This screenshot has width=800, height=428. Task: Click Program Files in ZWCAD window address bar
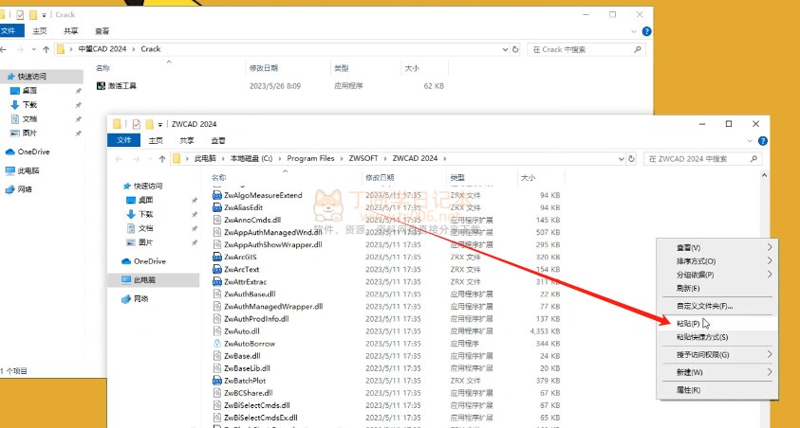coord(310,158)
